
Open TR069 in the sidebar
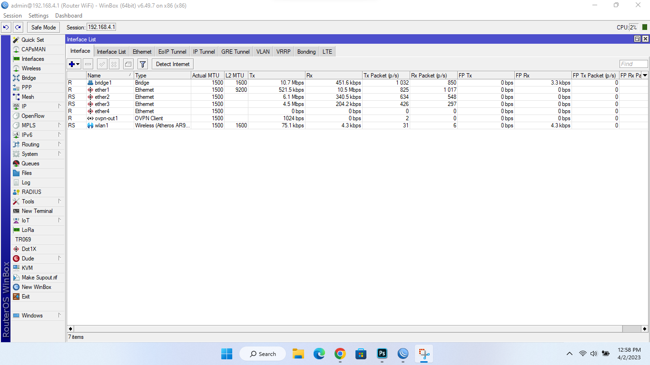[x=38, y=240]
